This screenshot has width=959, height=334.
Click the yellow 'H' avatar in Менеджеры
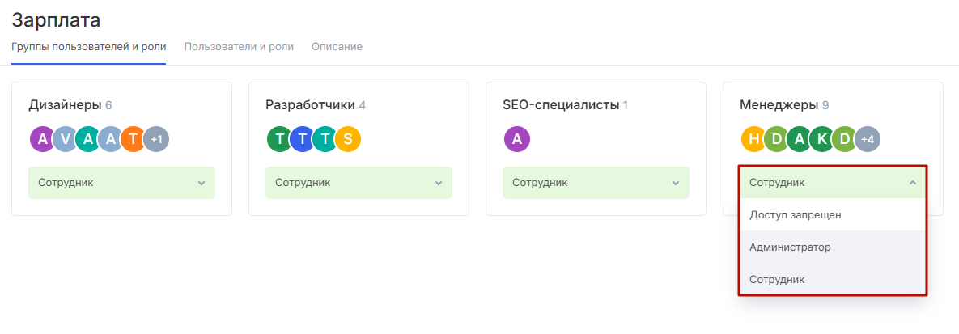click(x=753, y=139)
